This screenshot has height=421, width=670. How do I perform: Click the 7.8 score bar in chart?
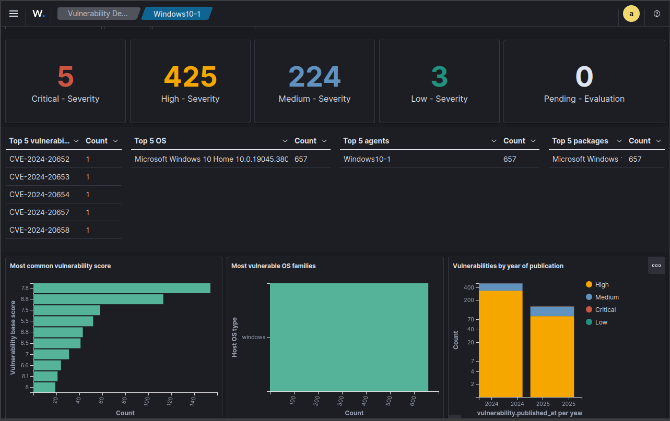tap(122, 288)
